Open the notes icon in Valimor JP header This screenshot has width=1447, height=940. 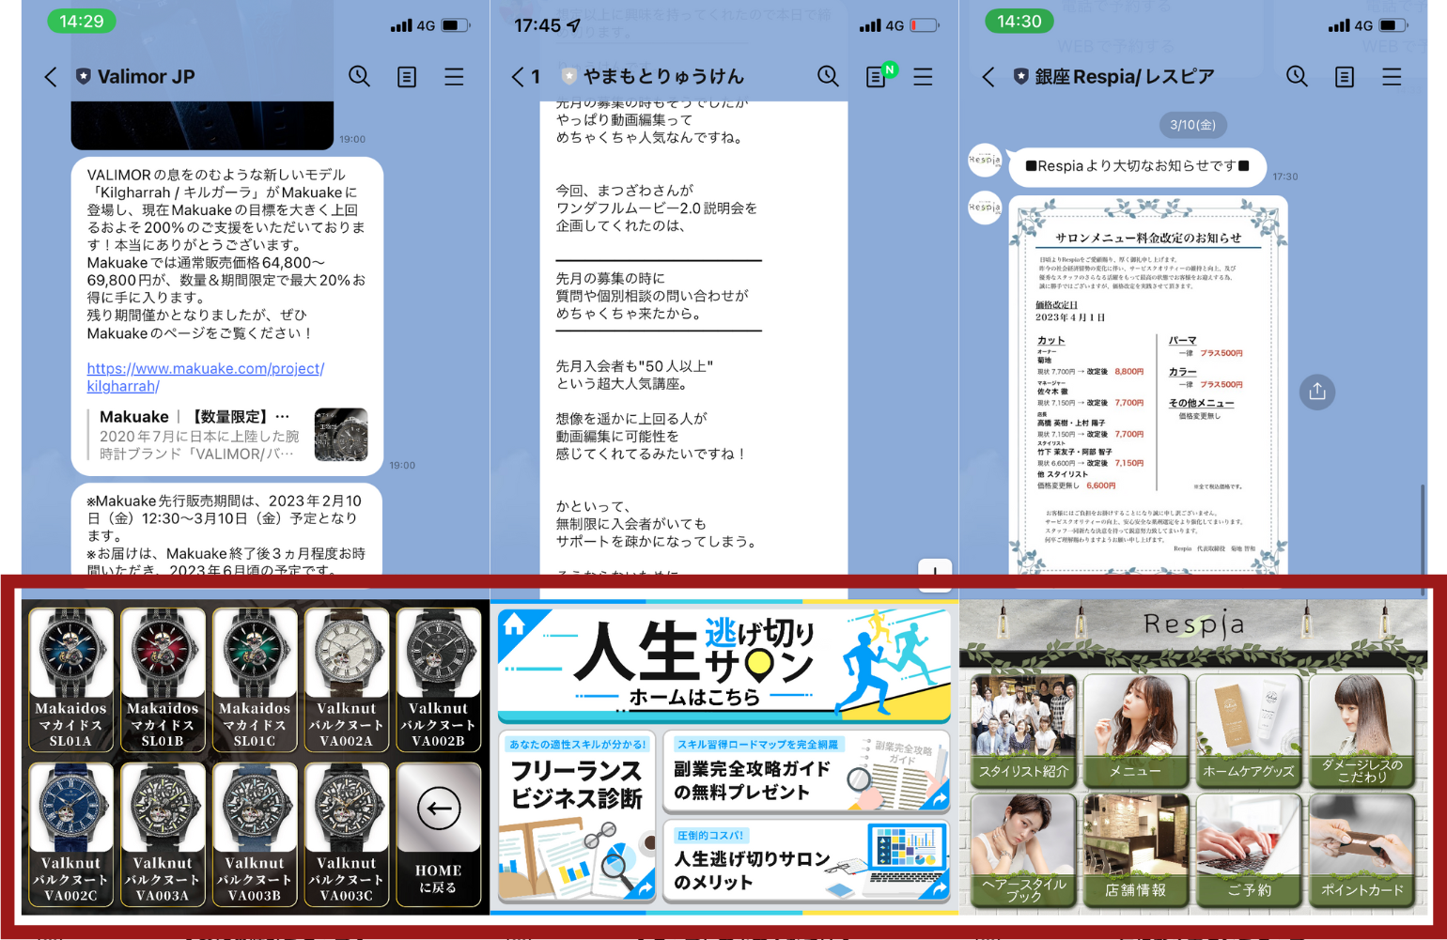tap(407, 76)
